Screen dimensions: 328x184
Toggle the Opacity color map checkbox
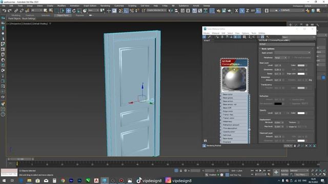pos(306,113)
